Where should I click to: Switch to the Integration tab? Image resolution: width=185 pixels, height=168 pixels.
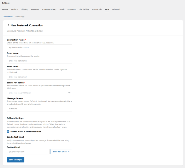coord(72,9)
